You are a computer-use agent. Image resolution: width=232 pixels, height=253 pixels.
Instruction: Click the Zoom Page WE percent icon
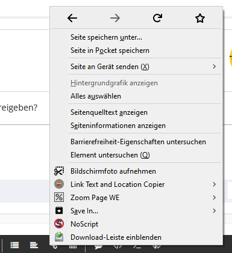point(59,197)
